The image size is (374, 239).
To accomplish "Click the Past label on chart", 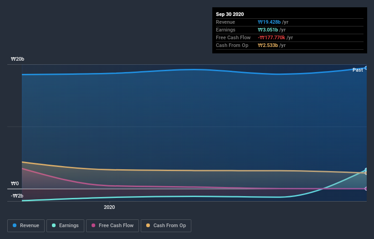I will coord(358,70).
